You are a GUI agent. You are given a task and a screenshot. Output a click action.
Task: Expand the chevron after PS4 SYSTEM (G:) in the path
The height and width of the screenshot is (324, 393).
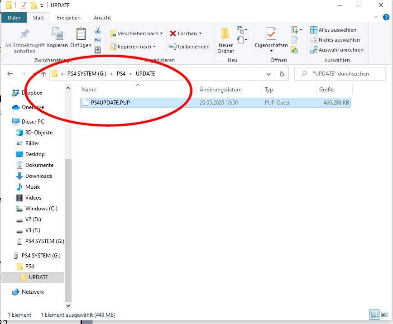111,74
